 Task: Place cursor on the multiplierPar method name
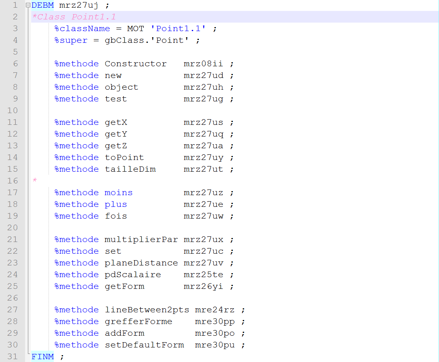[141, 240]
